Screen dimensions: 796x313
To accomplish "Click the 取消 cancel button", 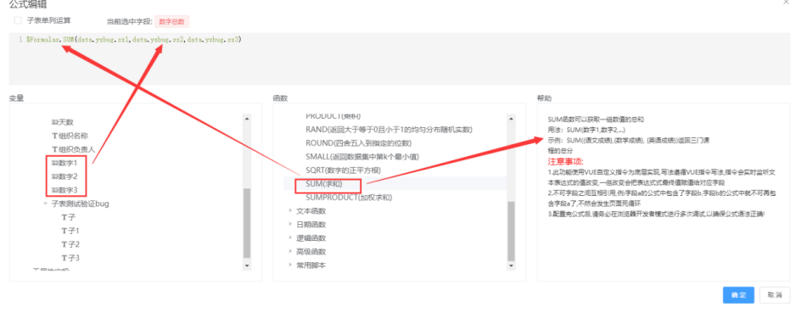I will pos(775,295).
